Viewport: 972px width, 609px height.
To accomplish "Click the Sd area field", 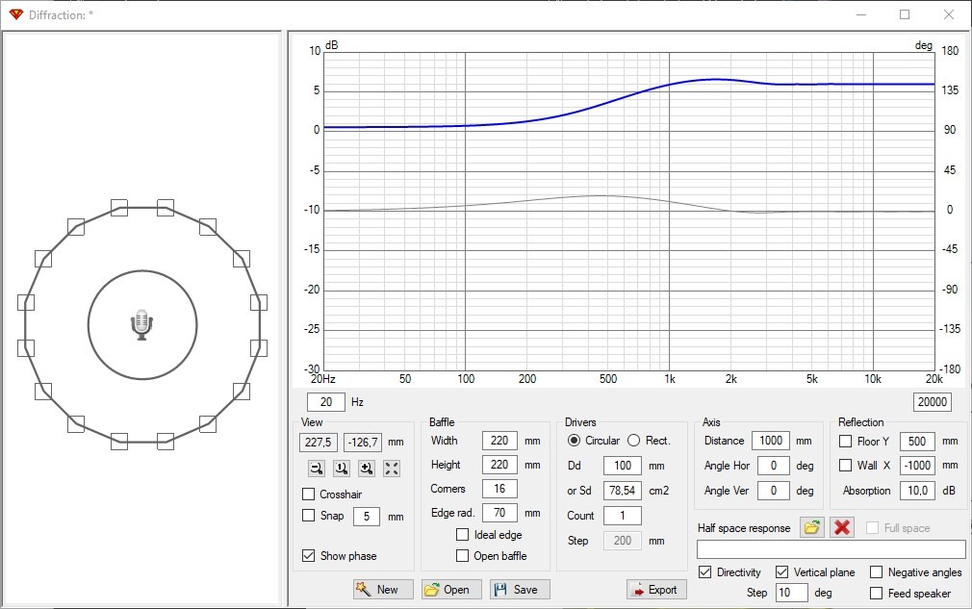I will 623,491.
